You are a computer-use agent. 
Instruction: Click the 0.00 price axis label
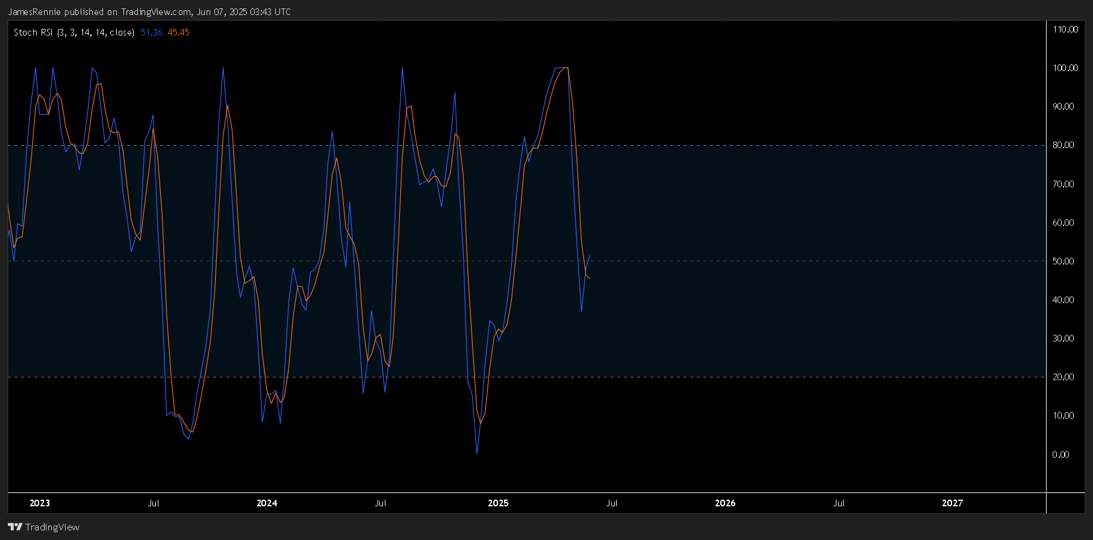coord(1060,455)
